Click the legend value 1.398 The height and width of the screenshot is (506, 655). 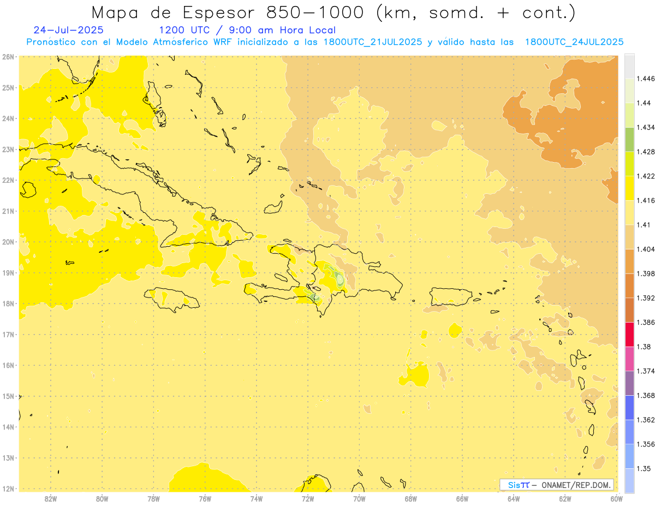(645, 273)
